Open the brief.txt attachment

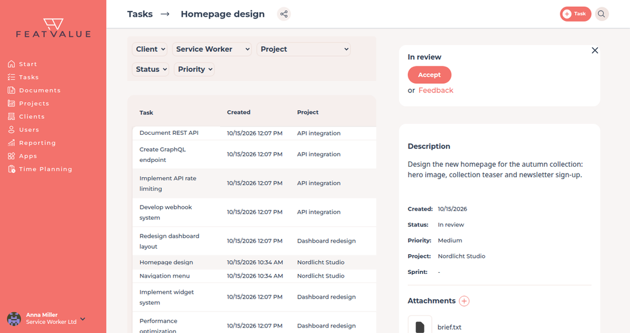(x=449, y=327)
